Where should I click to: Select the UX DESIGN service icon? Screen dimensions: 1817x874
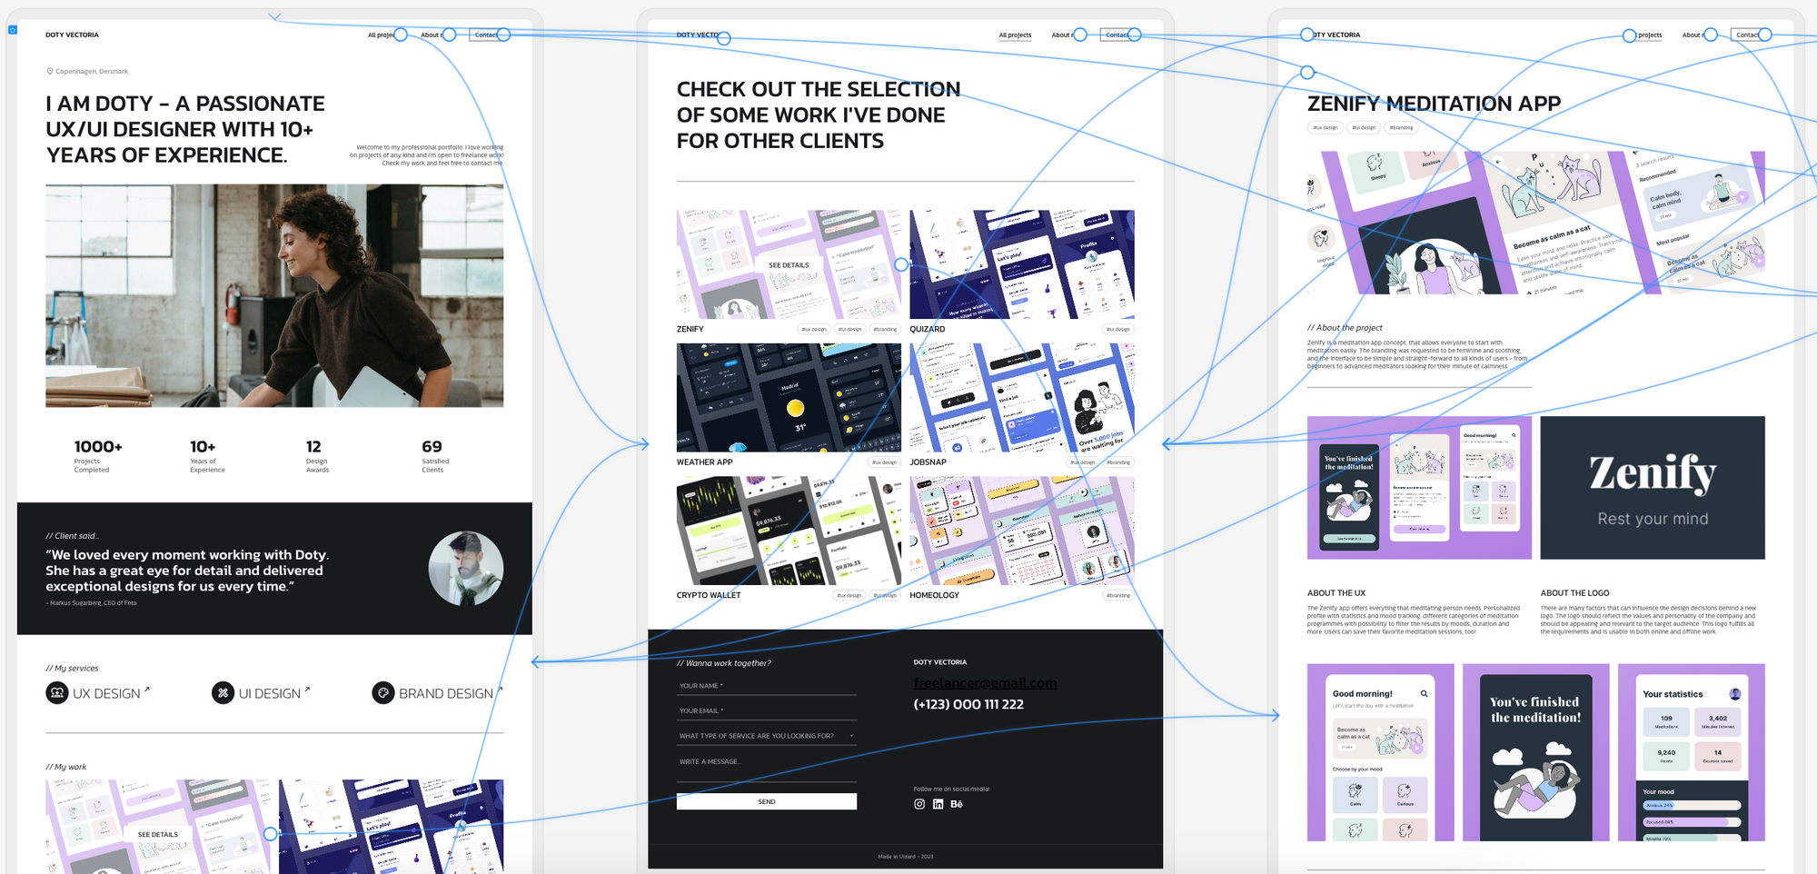click(x=56, y=692)
